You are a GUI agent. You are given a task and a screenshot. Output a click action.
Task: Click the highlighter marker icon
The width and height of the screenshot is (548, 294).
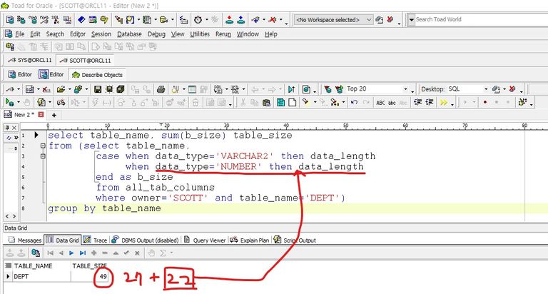(306, 102)
